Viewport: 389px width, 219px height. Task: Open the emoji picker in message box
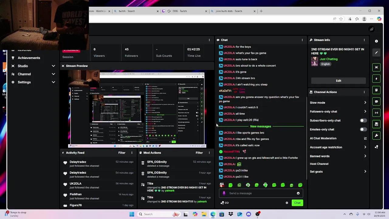click(298, 193)
